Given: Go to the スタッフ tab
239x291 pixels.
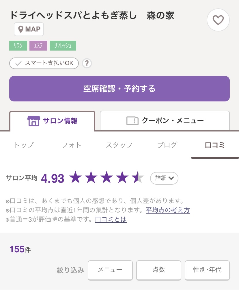Looking at the screenshot, I should [119, 145].
